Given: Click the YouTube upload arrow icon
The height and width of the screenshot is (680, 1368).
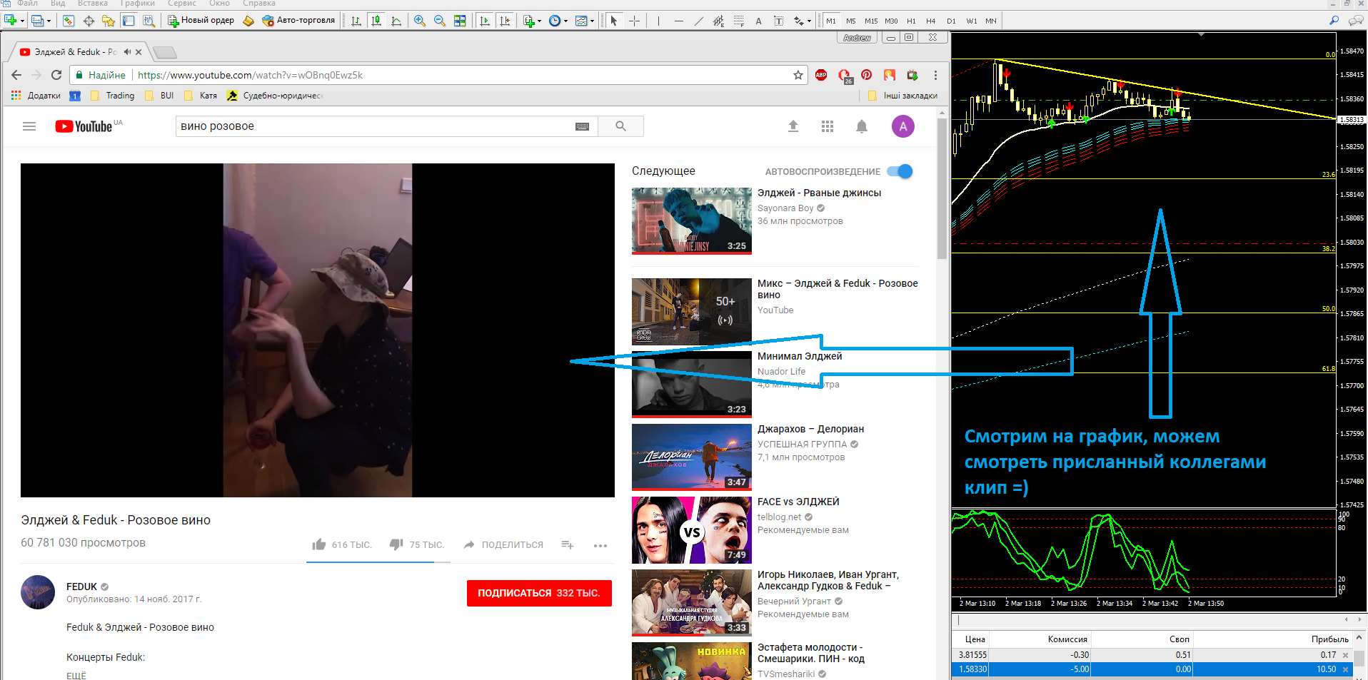Looking at the screenshot, I should [793, 126].
